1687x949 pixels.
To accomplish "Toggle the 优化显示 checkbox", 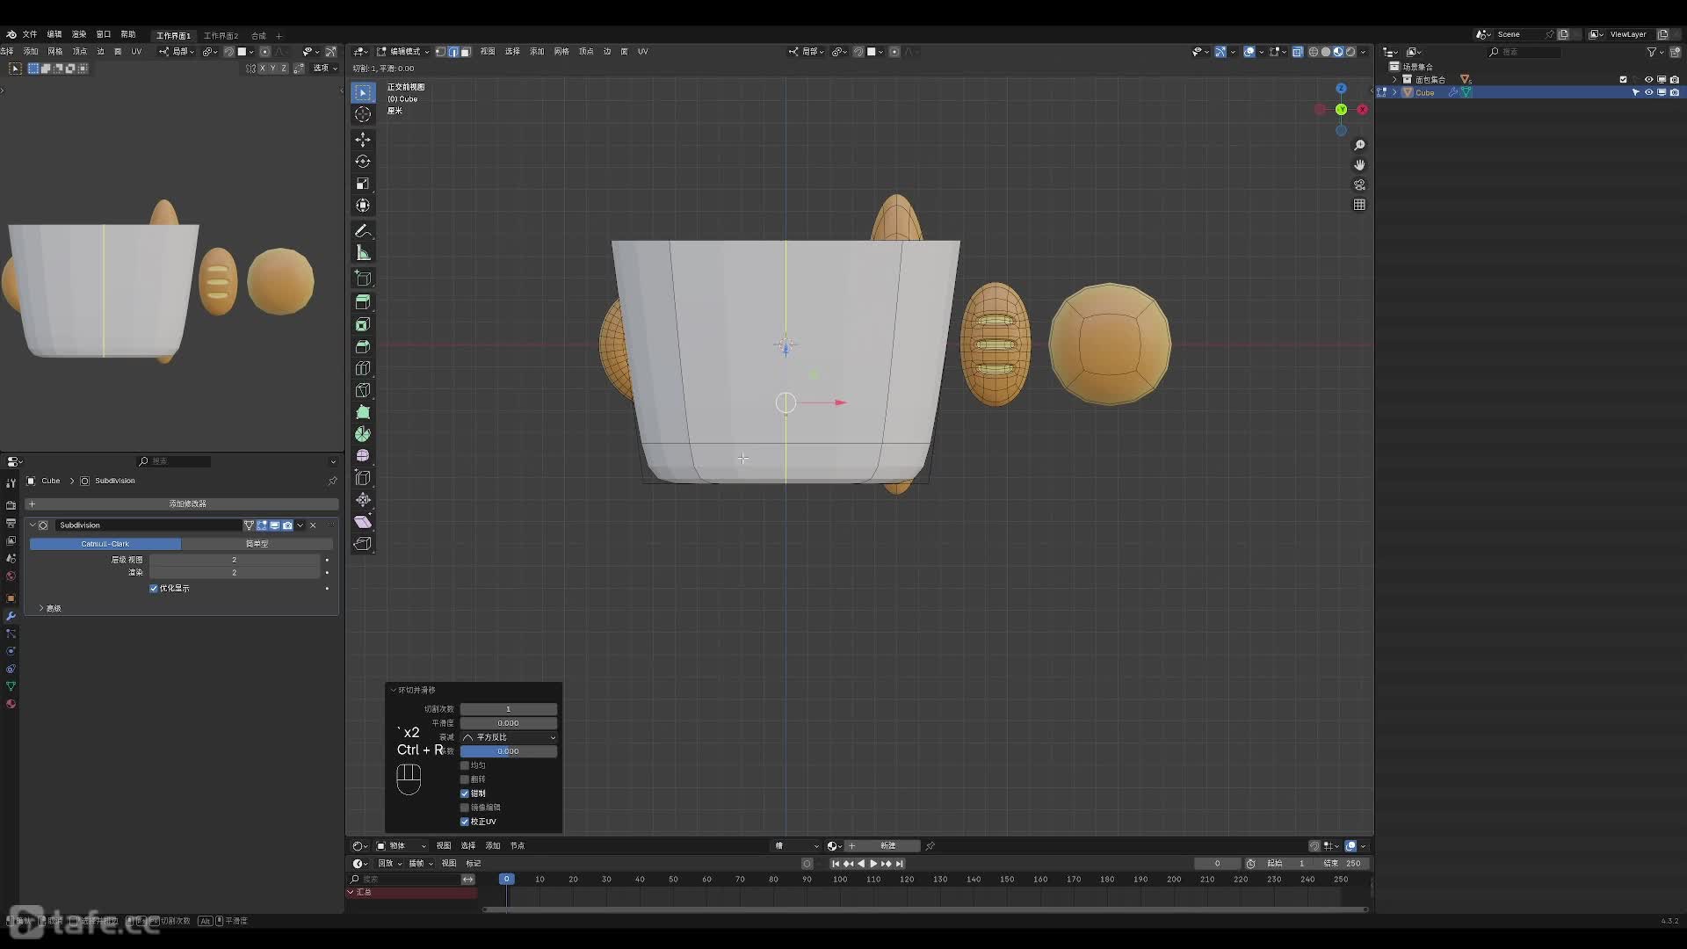I will click(x=154, y=589).
